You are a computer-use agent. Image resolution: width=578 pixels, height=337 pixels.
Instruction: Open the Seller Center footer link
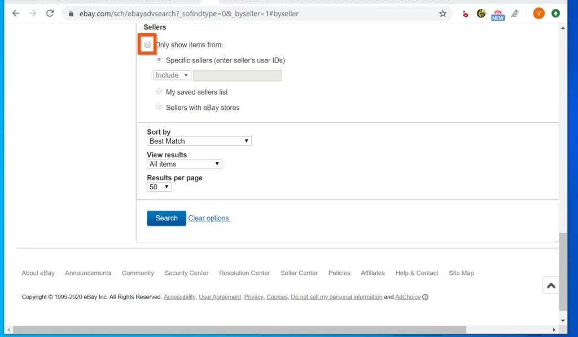[x=299, y=273]
